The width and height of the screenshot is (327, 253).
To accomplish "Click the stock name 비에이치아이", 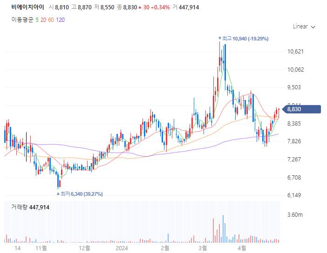I will click(28, 7).
